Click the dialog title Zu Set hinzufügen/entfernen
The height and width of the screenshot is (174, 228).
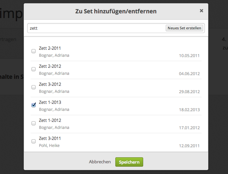[x=116, y=11]
